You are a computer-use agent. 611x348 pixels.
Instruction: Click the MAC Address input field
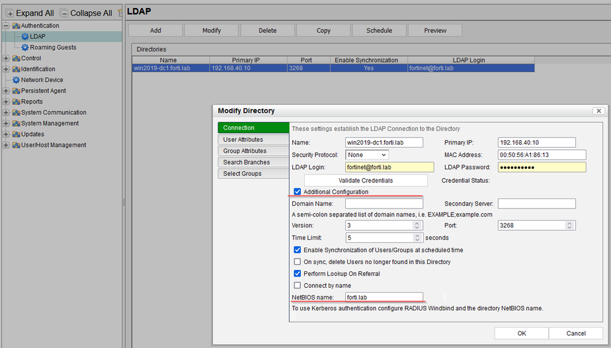pos(542,155)
